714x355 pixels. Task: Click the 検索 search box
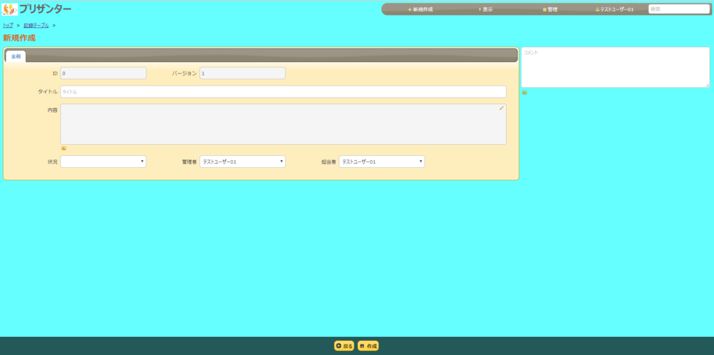click(679, 9)
